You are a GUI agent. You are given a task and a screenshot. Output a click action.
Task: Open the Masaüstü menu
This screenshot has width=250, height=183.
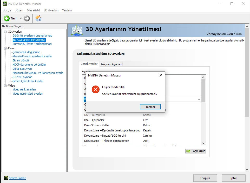(x=33, y=10)
